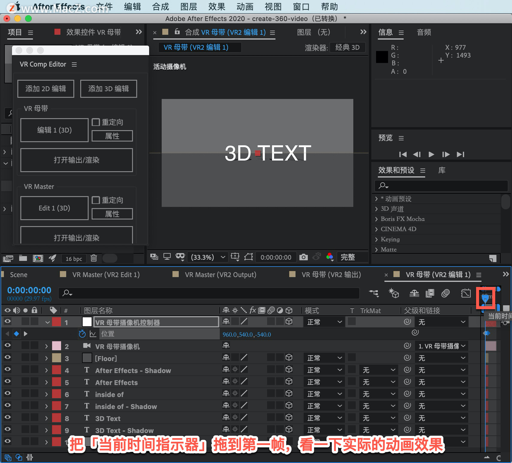Click the snapshot camera icon in viewer

tap(303, 257)
